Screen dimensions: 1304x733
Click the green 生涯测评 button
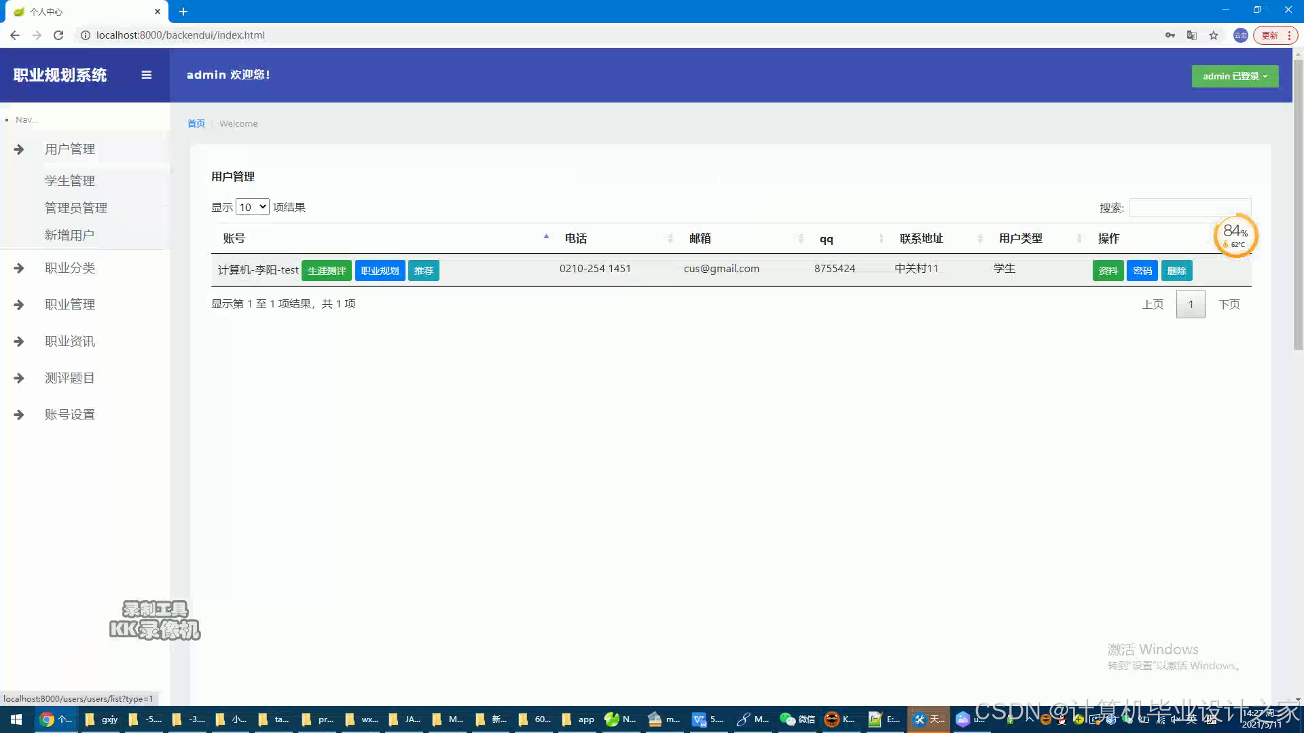pos(327,271)
